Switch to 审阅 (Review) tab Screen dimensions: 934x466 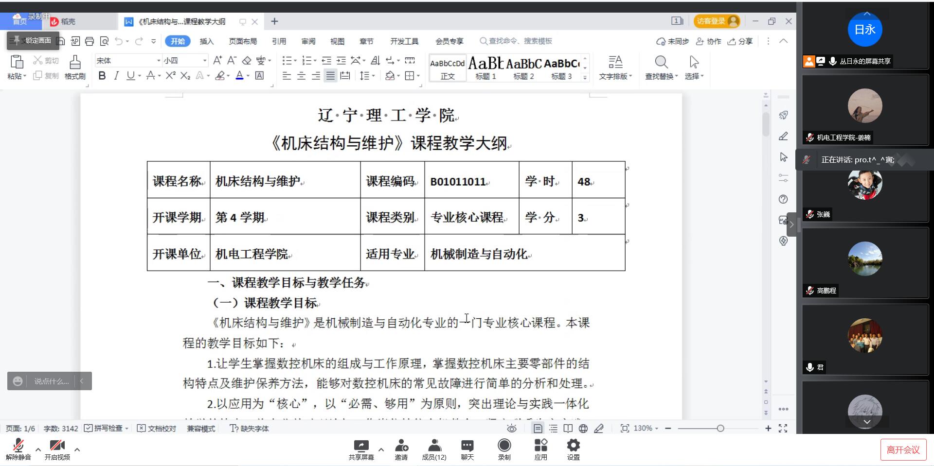click(x=308, y=41)
